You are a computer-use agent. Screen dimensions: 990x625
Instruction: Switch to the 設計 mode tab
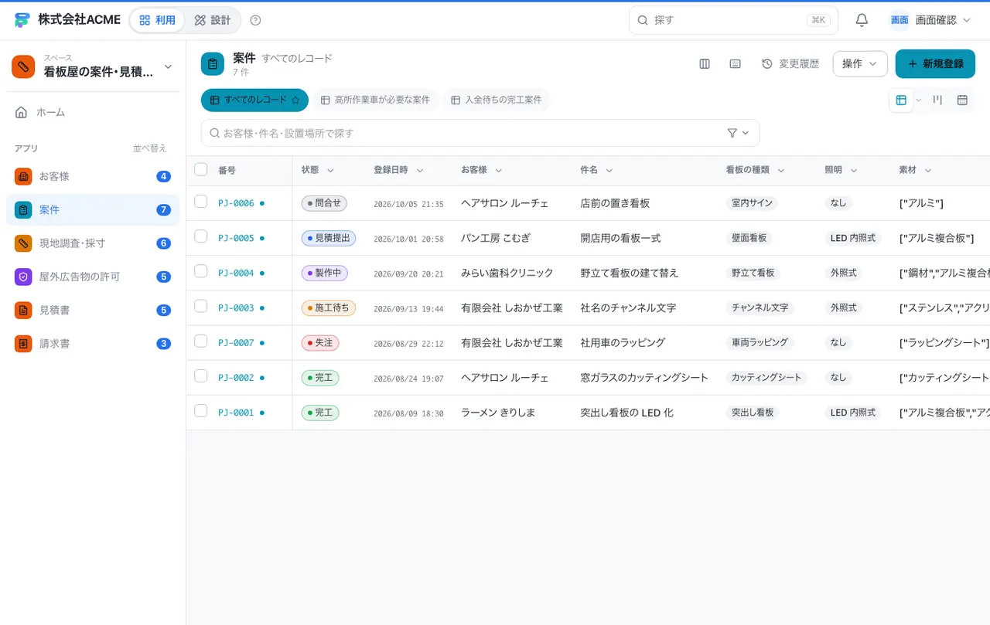coord(213,20)
